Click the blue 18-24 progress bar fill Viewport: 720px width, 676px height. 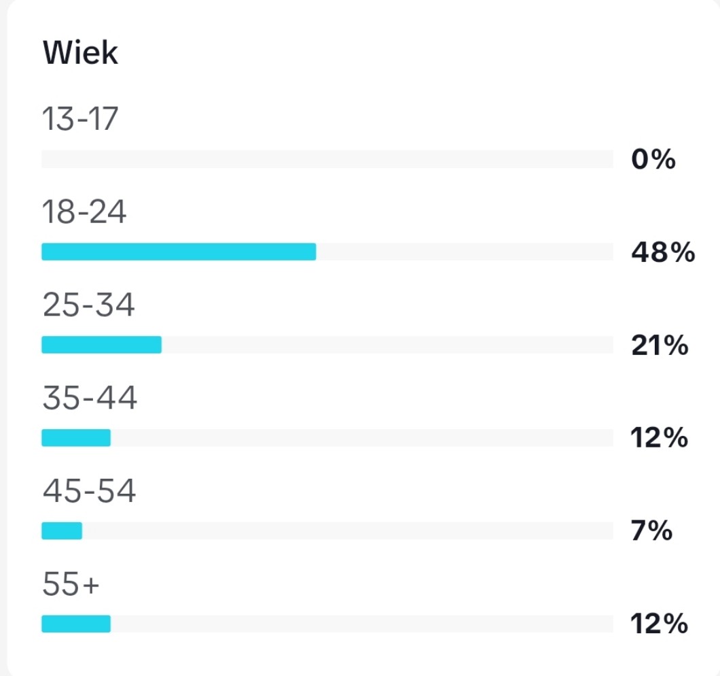coord(178,252)
